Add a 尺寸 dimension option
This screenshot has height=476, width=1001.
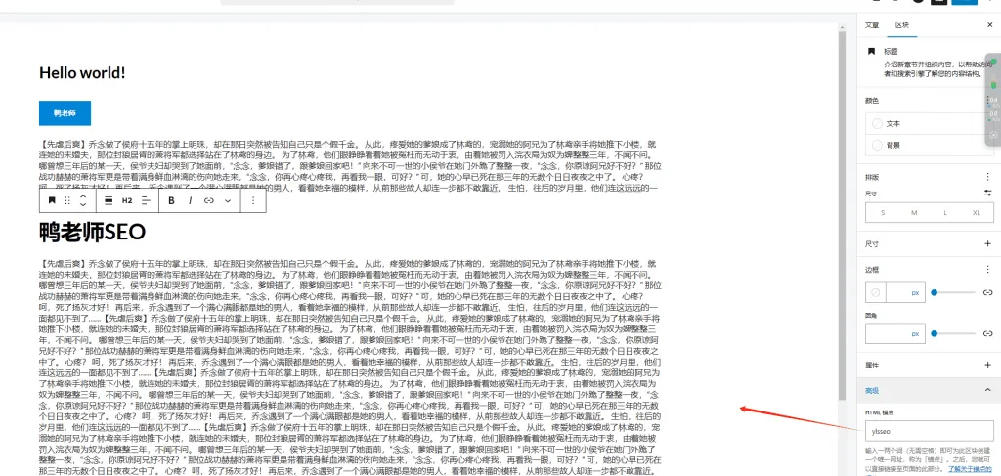[988, 243]
